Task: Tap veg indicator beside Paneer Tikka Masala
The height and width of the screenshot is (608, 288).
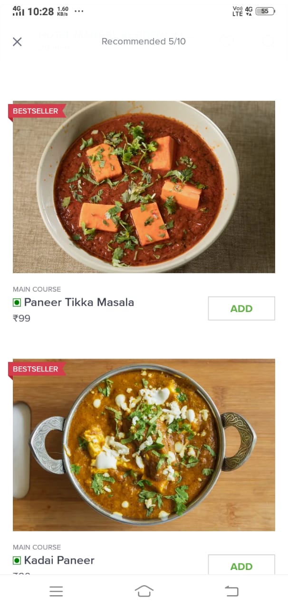Action: (17, 303)
